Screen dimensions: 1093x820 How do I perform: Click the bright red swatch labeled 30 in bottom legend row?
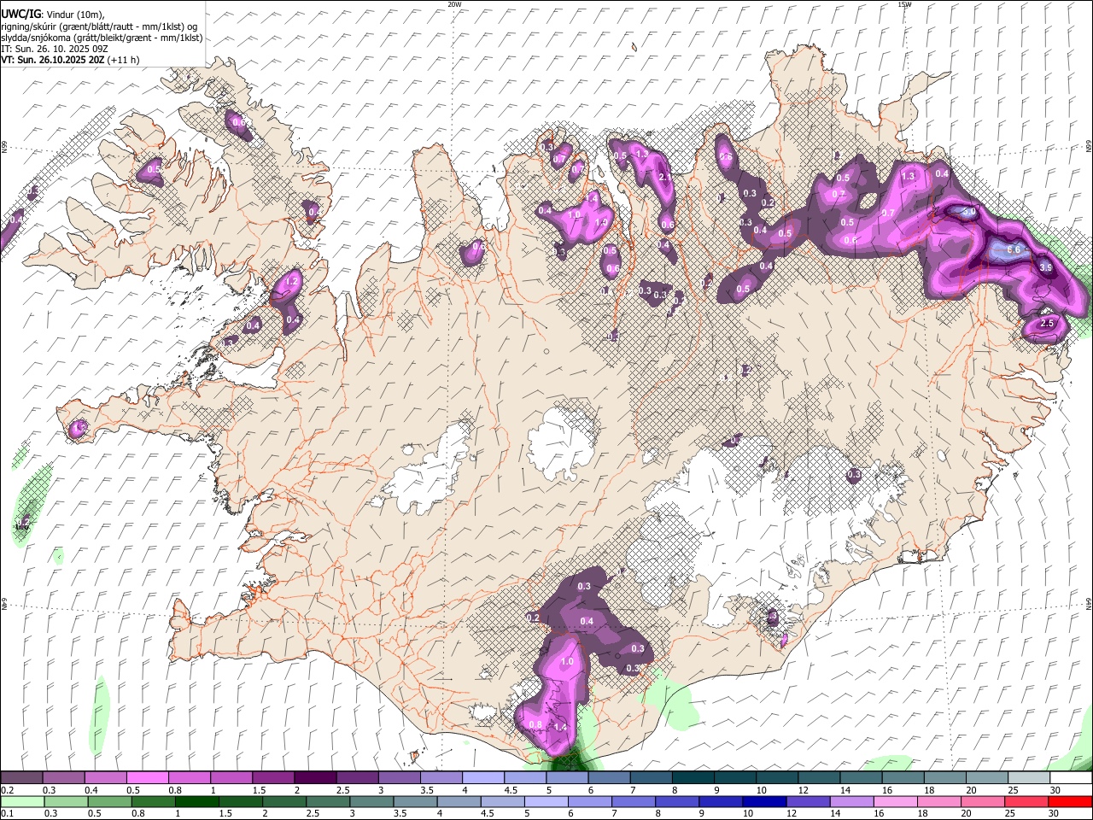[x=1070, y=801]
